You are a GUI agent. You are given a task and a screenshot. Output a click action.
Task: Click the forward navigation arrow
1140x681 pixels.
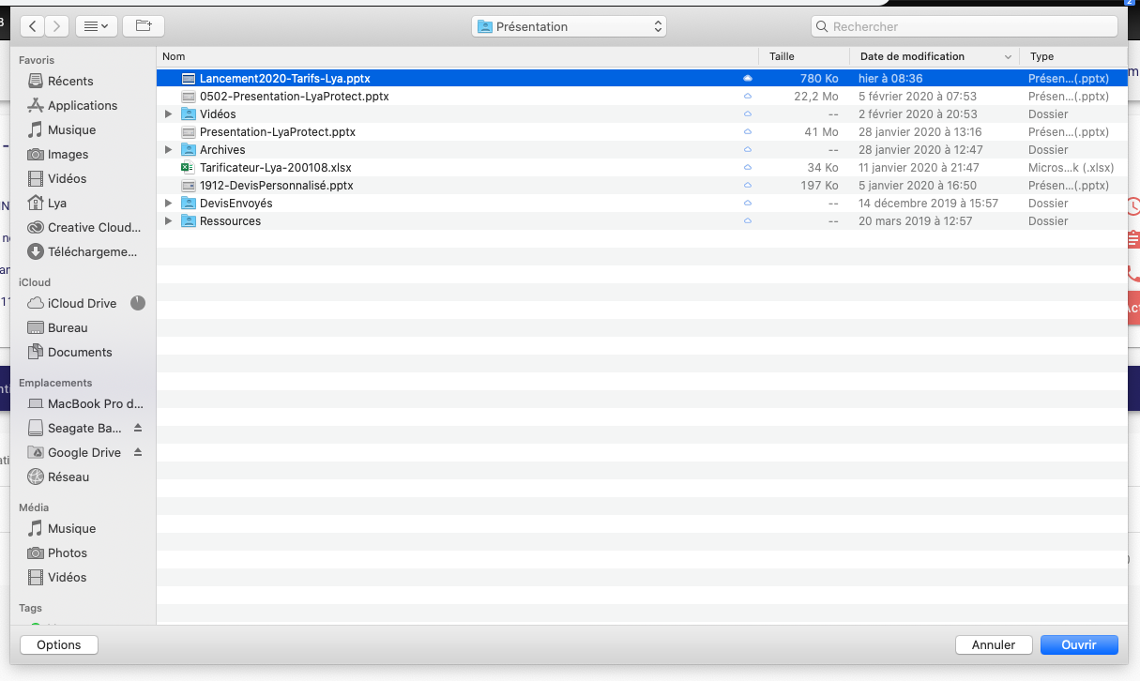tap(57, 26)
